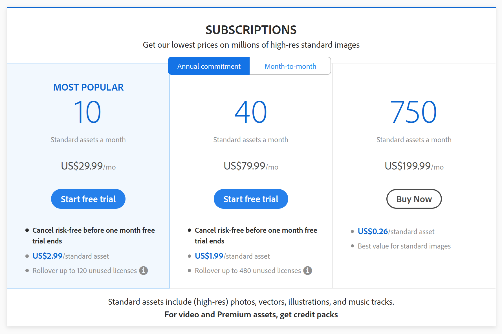Click the SUBSCRIPTIONS heading

pyautogui.click(x=251, y=30)
